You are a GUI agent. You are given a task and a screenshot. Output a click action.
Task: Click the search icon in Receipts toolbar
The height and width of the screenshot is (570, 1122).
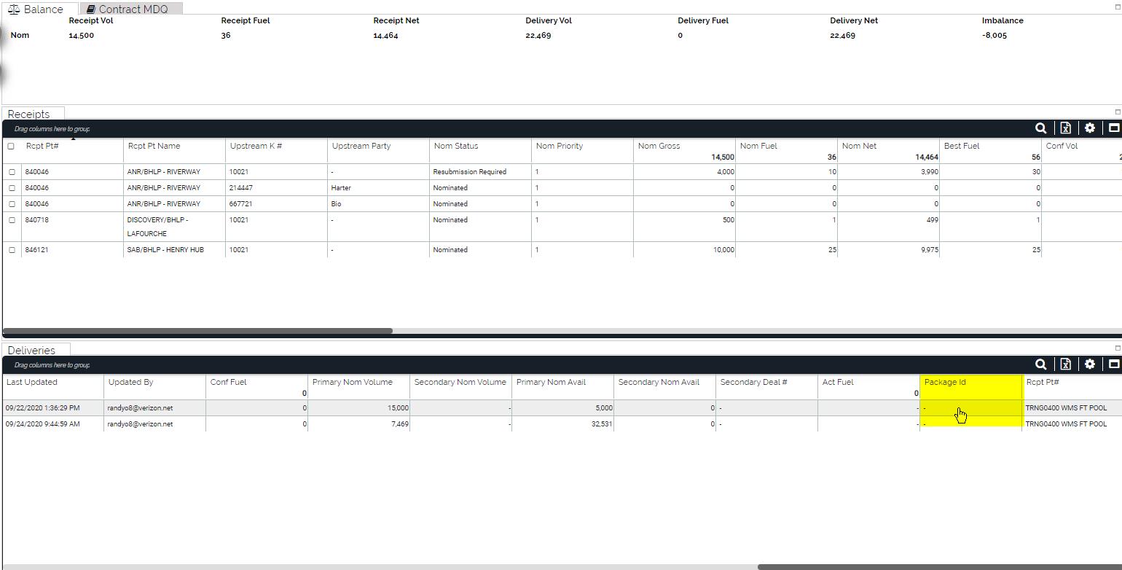pos(1040,128)
